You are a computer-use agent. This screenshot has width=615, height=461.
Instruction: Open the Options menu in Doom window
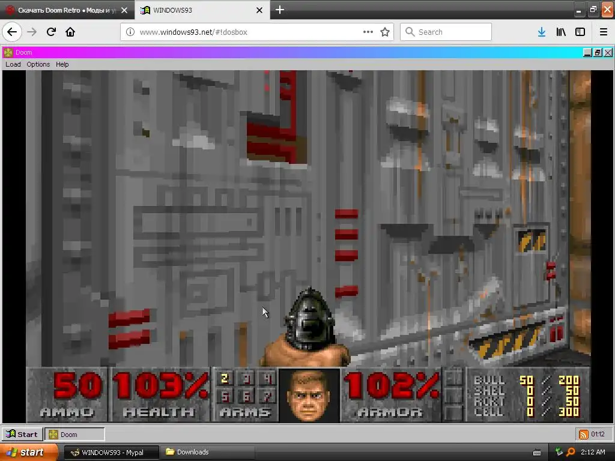coord(38,64)
